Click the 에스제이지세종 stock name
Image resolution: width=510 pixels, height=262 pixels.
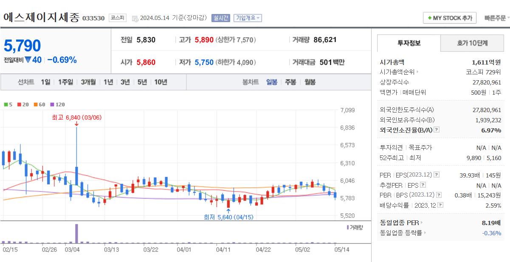[x=42, y=17]
